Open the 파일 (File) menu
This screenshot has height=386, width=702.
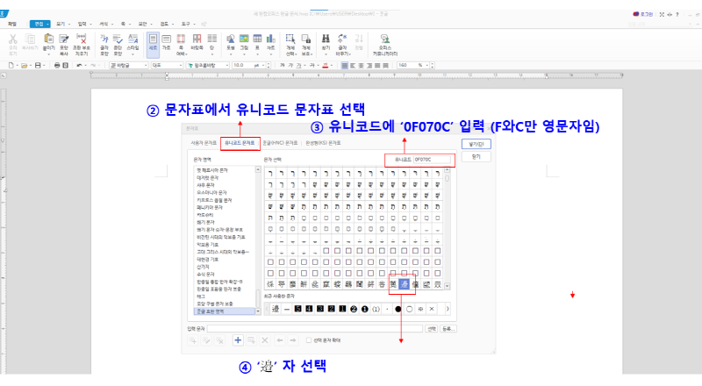pos(12,24)
